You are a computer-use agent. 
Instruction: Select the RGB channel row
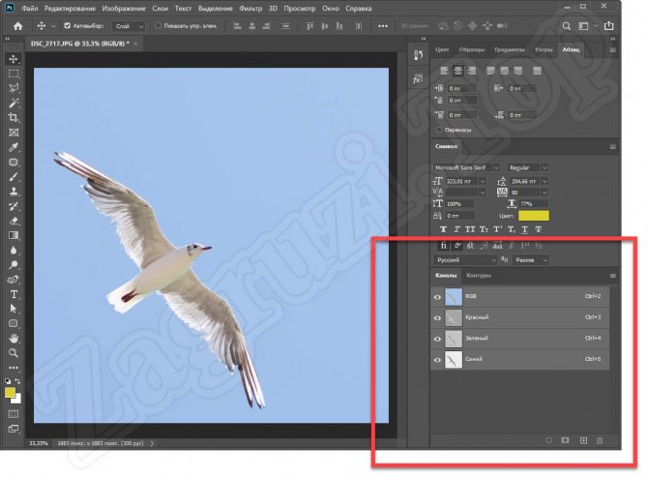(x=520, y=296)
